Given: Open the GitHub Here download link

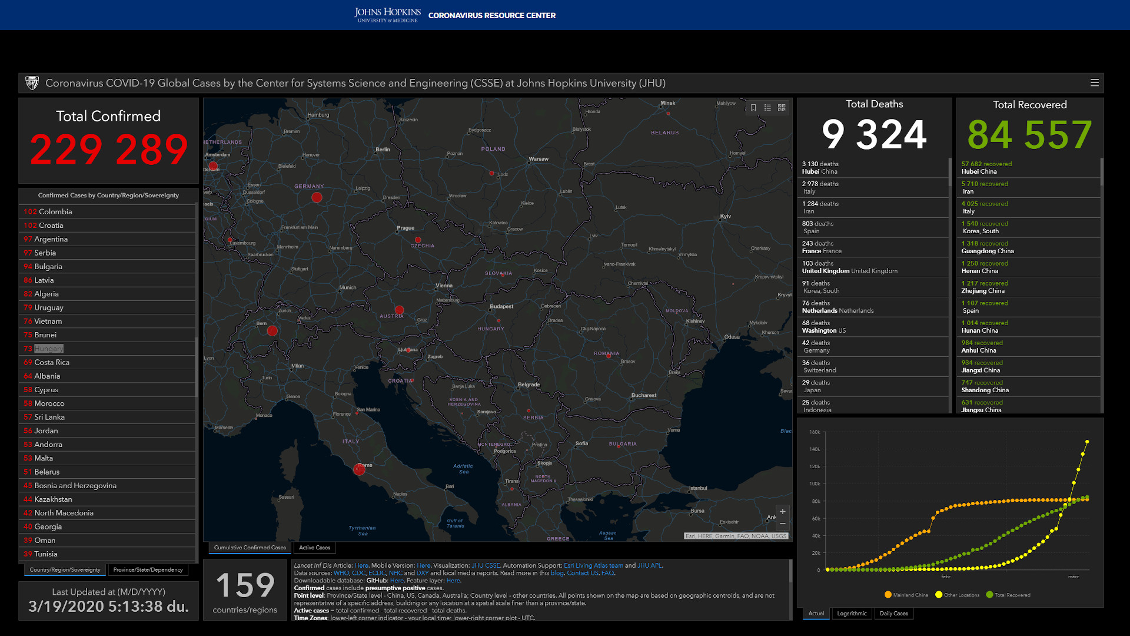Looking at the screenshot, I should coord(397,581).
